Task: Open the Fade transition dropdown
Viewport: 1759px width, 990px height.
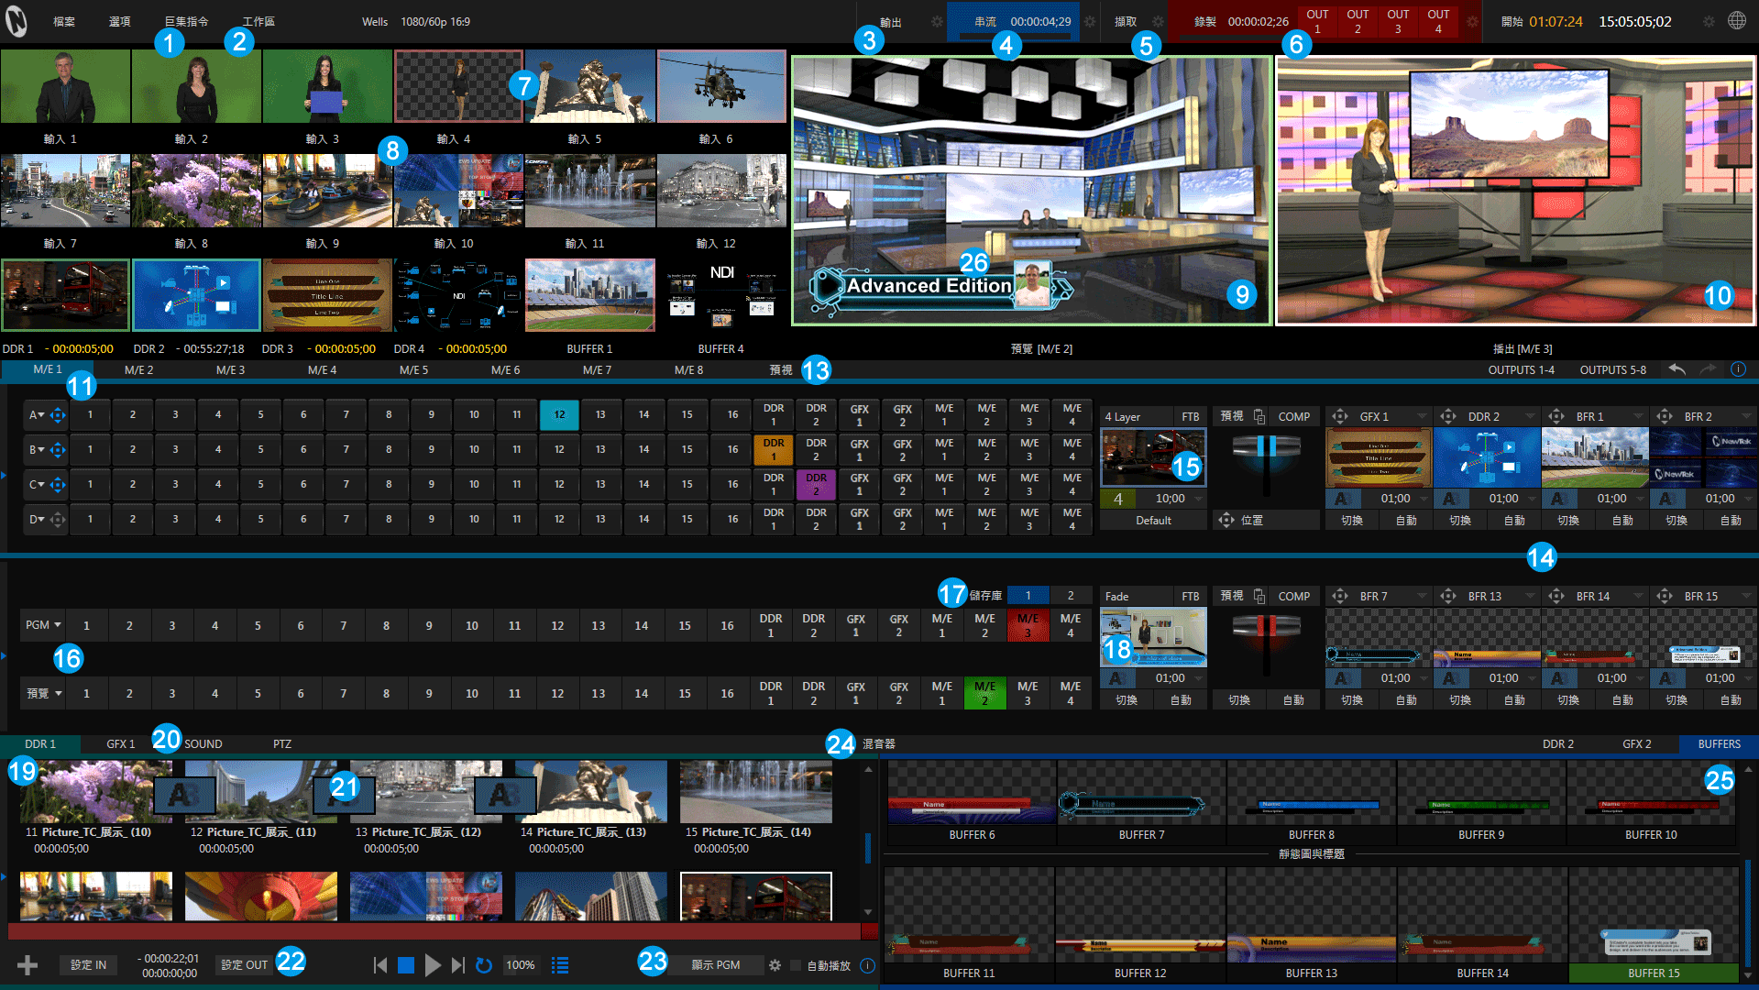Action: click(x=1137, y=596)
